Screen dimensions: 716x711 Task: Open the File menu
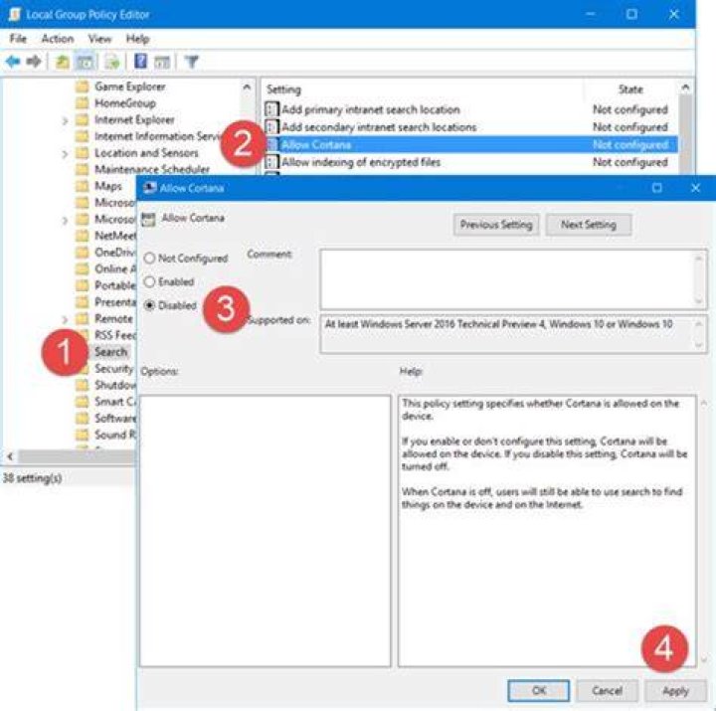pyautogui.click(x=18, y=39)
